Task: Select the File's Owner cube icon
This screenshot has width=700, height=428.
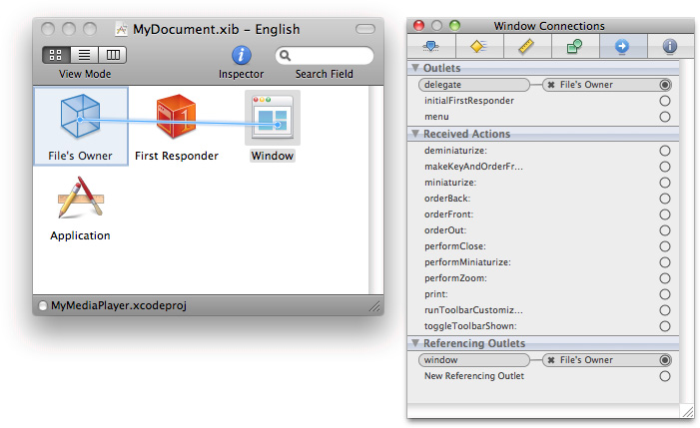Action: point(80,118)
